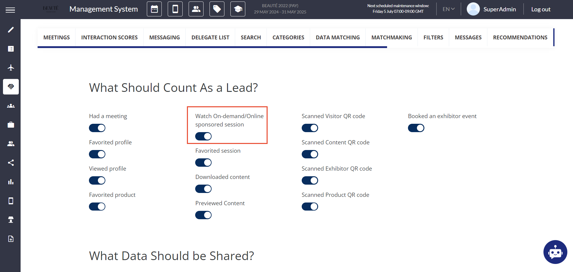Toggle the Scanned Content QR code switch
The height and width of the screenshot is (272, 573).
(310, 154)
